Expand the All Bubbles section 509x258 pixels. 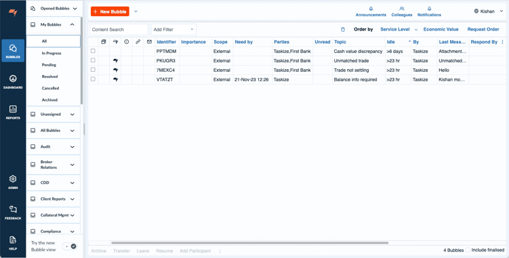pos(72,131)
